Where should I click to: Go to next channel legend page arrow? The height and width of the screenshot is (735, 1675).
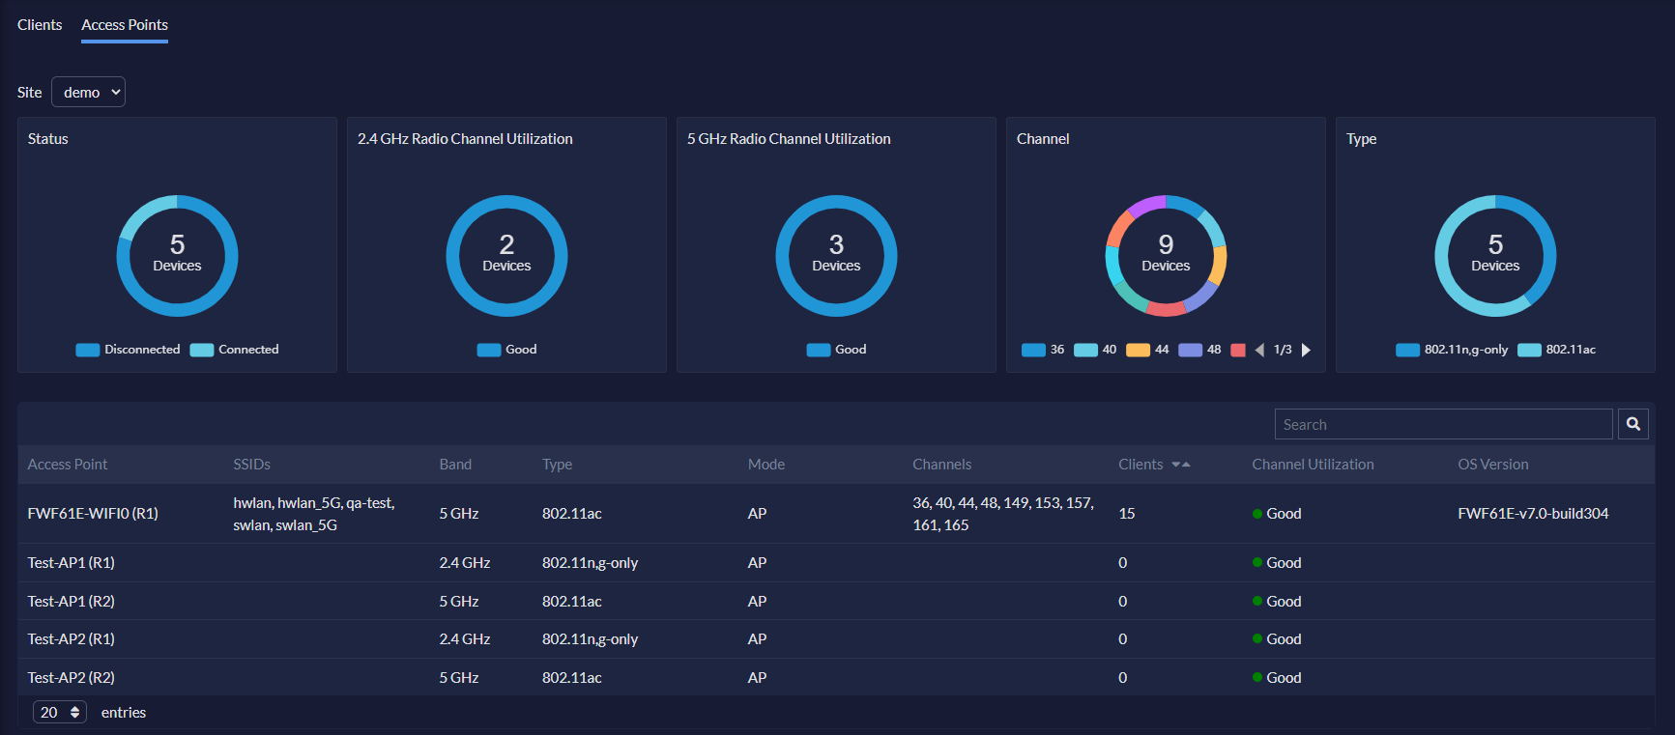click(1306, 350)
